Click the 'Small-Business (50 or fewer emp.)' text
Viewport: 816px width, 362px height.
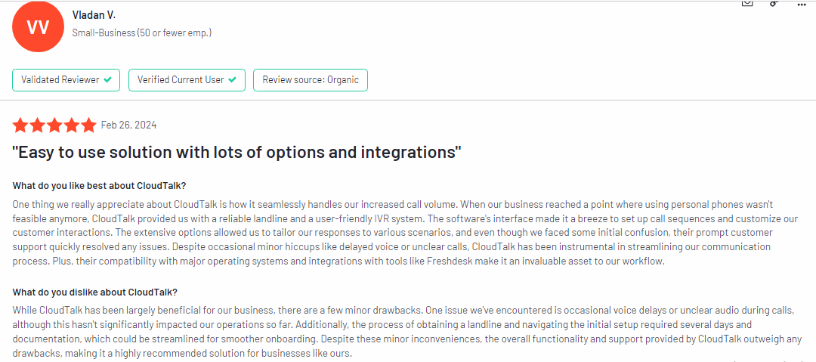point(142,32)
